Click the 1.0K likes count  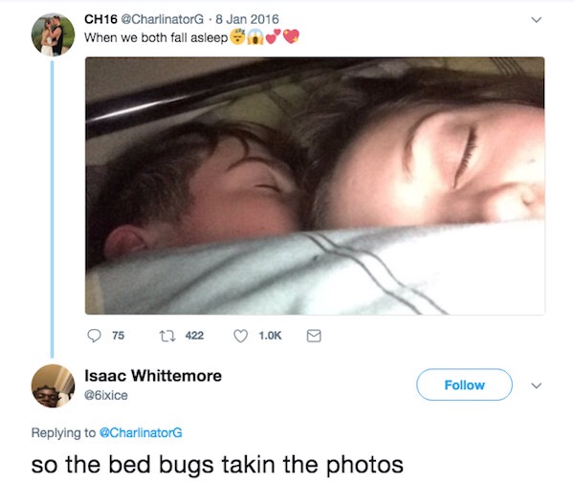pyautogui.click(x=270, y=336)
